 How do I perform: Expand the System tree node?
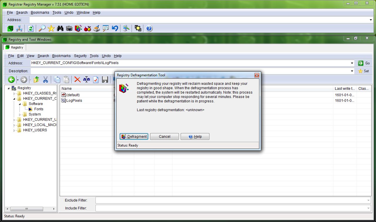pyautogui.click(x=20, y=115)
